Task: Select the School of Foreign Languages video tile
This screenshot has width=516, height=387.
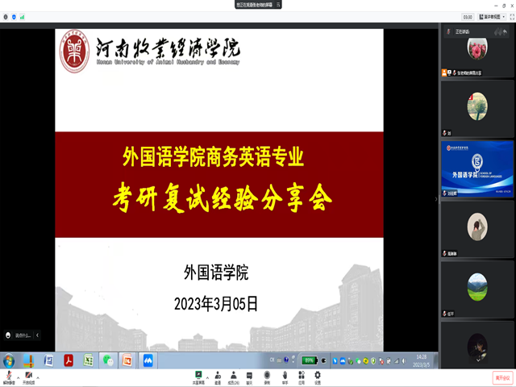Action: coord(476,169)
